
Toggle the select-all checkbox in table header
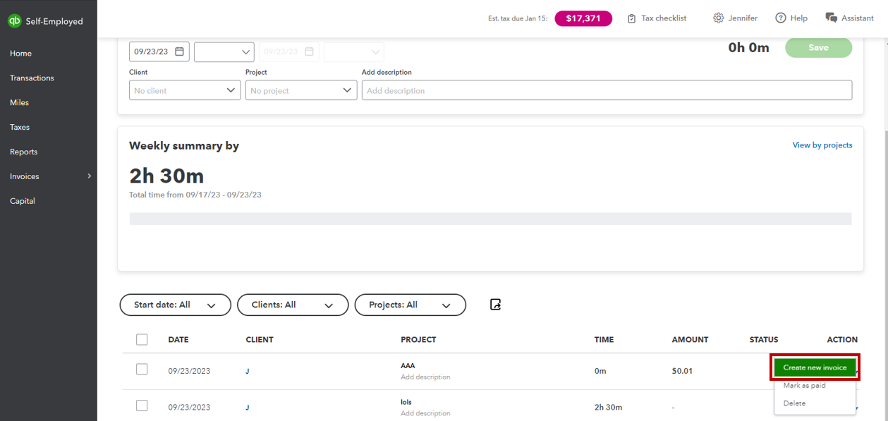coord(142,340)
